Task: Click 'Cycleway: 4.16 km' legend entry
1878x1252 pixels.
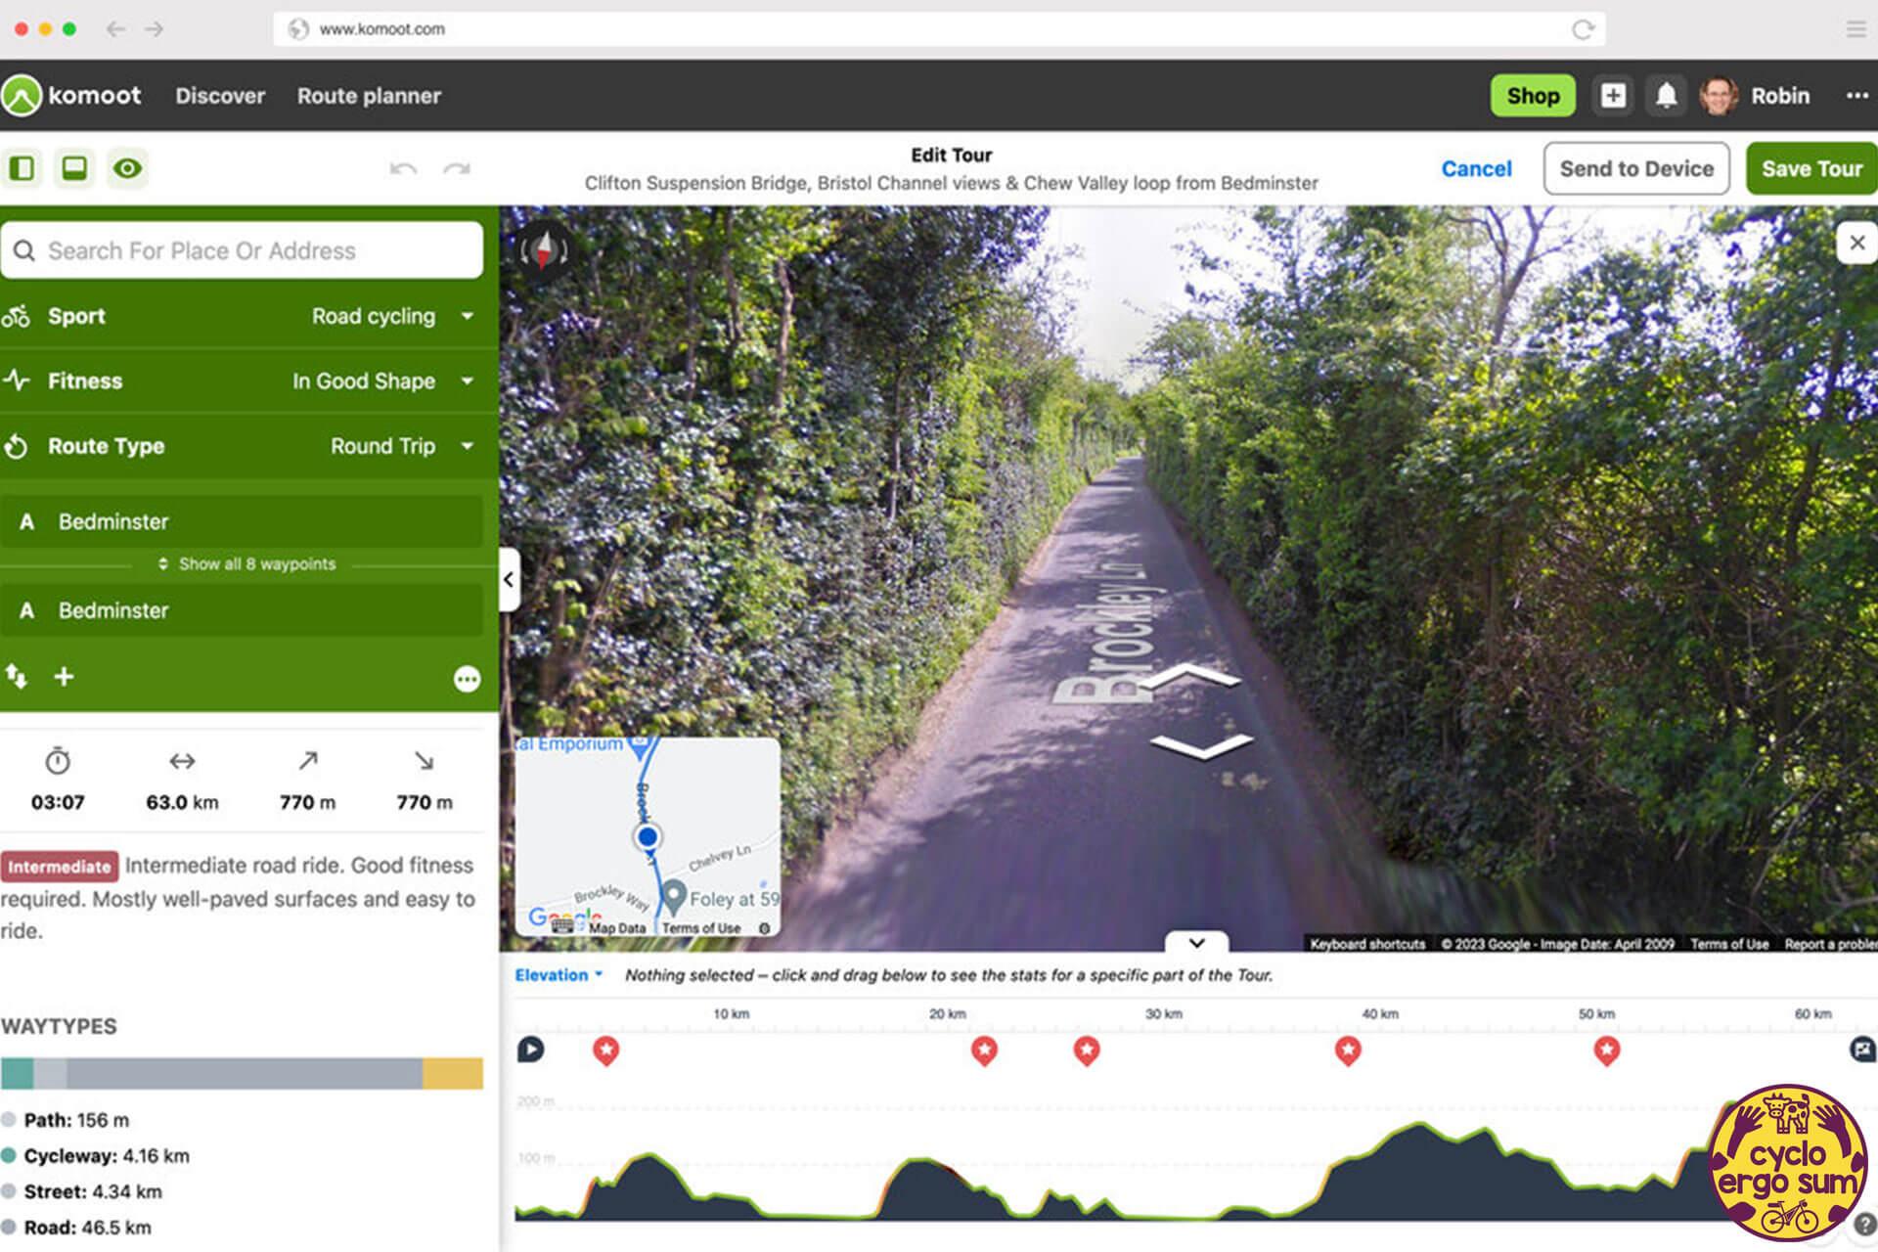Action: pos(96,1156)
